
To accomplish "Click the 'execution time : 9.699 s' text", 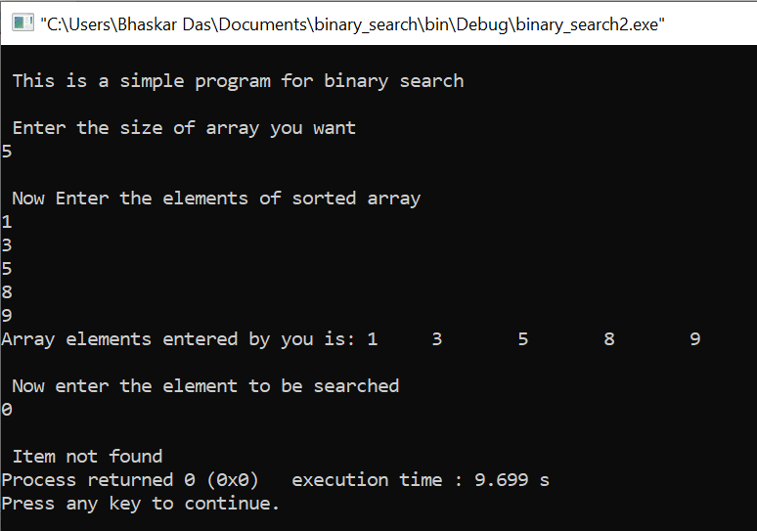I will 421,480.
